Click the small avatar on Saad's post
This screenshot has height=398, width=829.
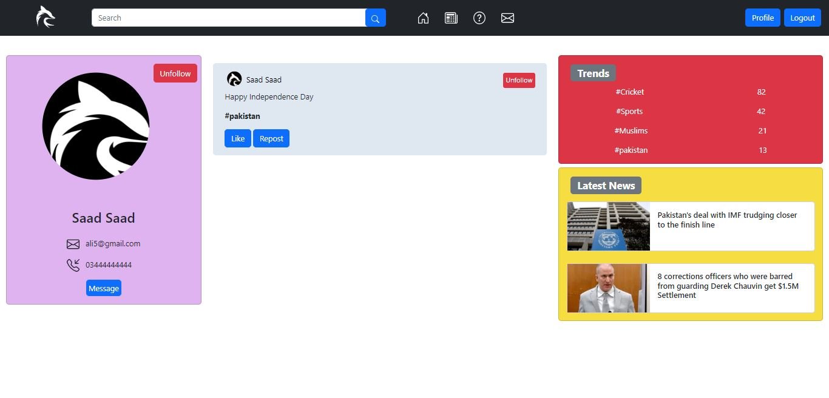pos(234,79)
